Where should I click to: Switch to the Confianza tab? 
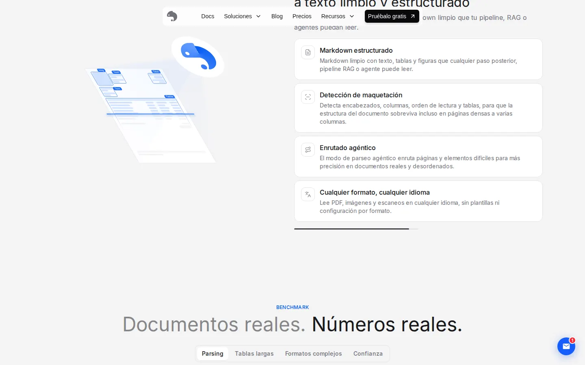click(368, 354)
